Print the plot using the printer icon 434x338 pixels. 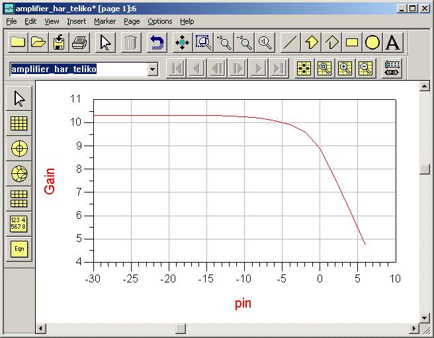point(79,42)
